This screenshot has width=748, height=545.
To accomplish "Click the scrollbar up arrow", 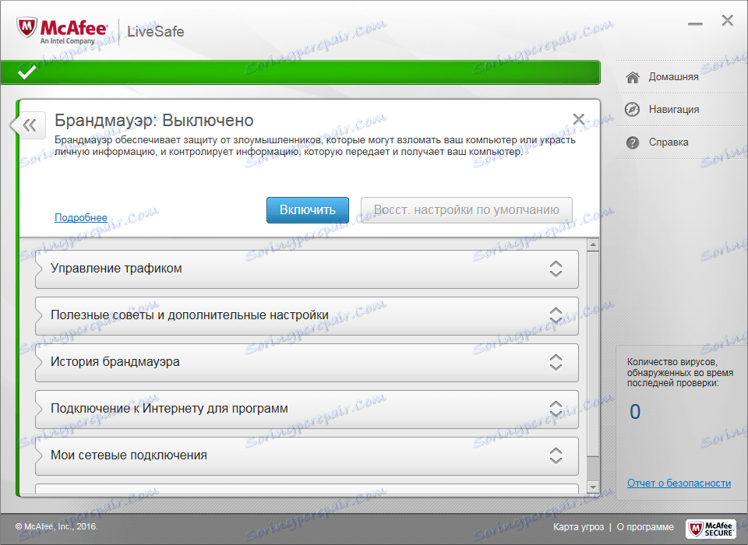I will point(593,244).
